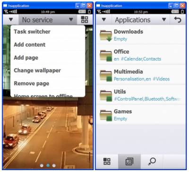The width and height of the screenshot is (189, 172).
Task: Expand the No service title dropdown arrow
Action: click(x=71, y=19)
